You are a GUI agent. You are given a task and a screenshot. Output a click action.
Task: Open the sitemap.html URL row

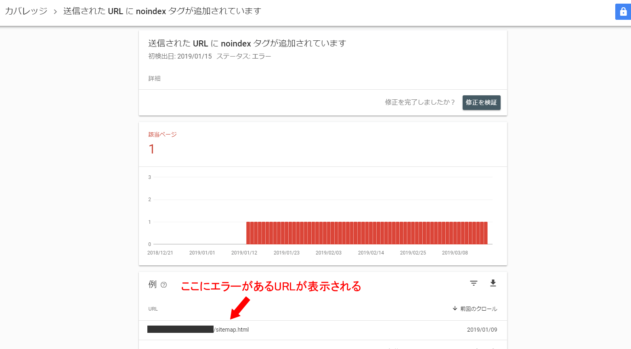(x=232, y=330)
